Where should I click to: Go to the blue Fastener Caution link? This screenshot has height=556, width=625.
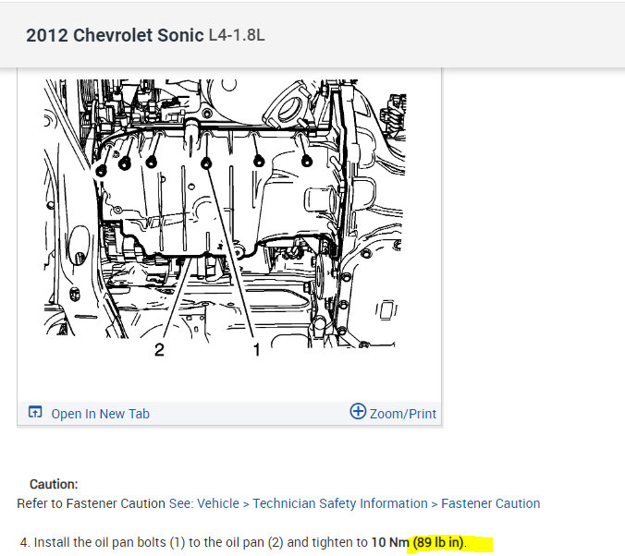coord(491,503)
